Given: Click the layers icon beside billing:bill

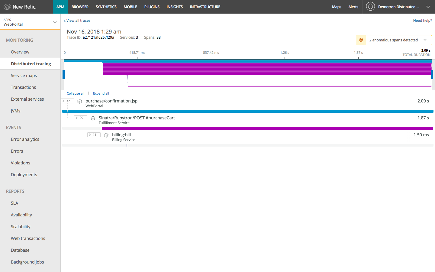Looking at the screenshot, I should 106,135.
